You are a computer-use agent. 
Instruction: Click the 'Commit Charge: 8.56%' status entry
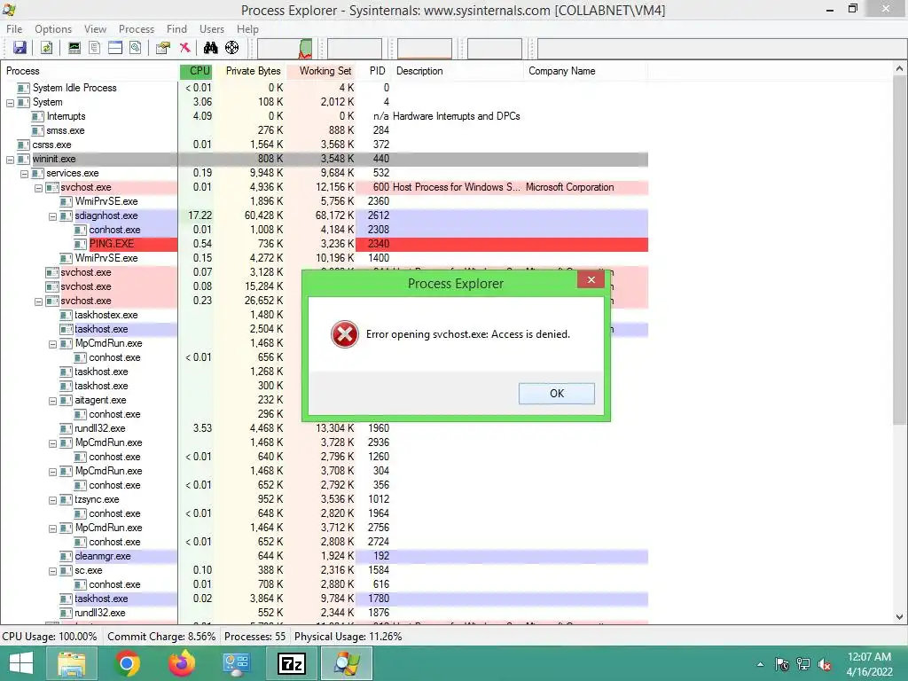pos(161,637)
